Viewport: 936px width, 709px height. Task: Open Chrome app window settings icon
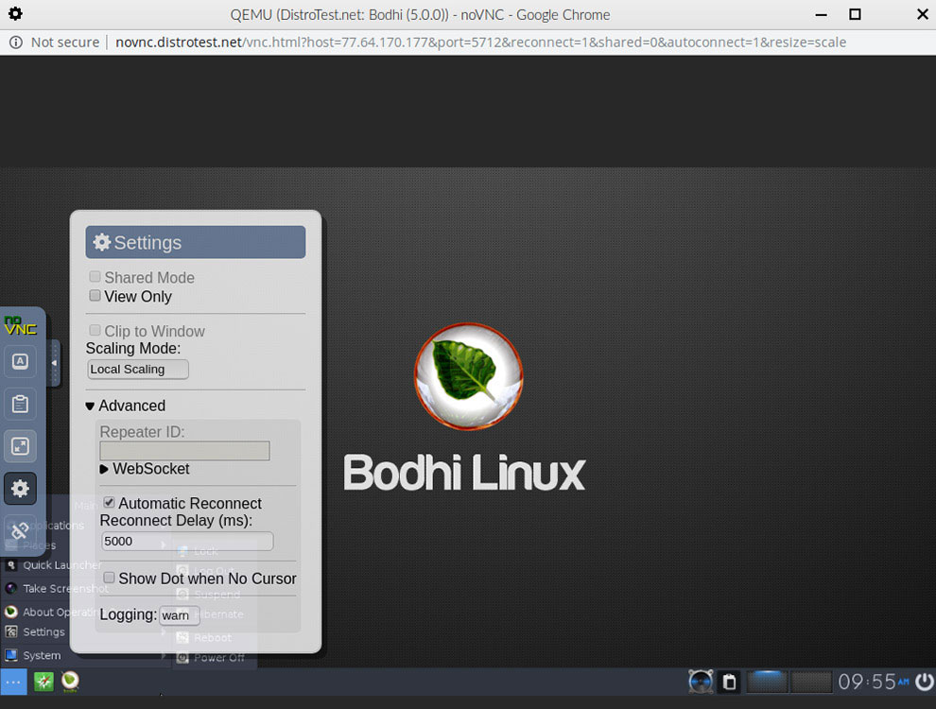[x=15, y=14]
